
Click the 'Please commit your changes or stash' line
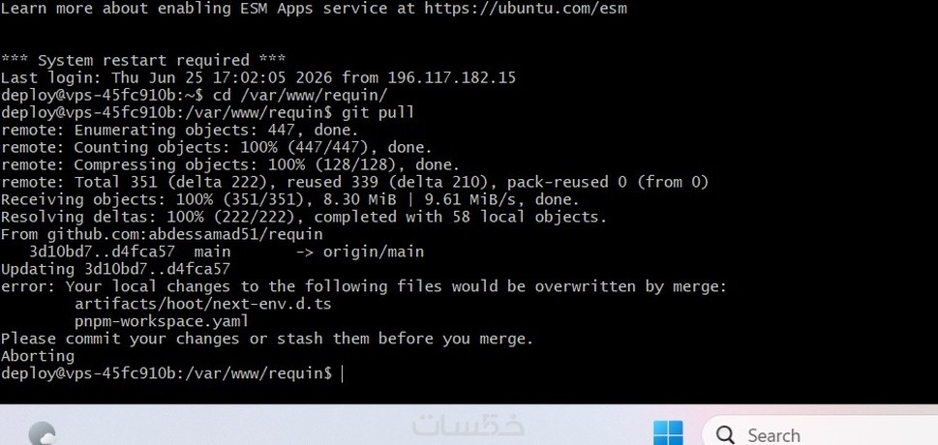pos(267,340)
